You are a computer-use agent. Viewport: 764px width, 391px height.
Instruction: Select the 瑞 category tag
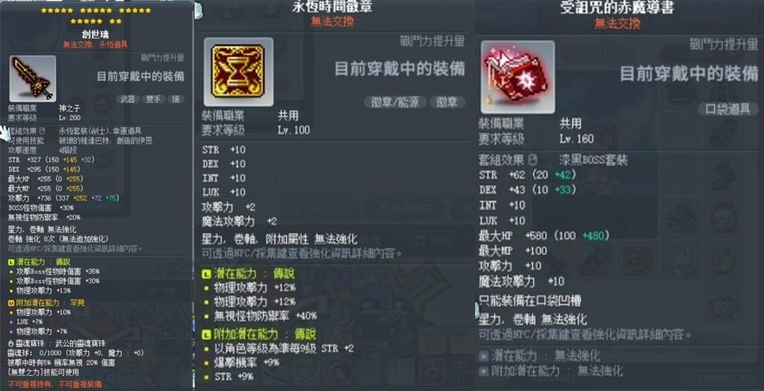pyautogui.click(x=175, y=99)
